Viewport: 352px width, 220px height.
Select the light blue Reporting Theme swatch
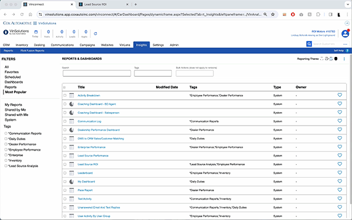click(x=331, y=59)
